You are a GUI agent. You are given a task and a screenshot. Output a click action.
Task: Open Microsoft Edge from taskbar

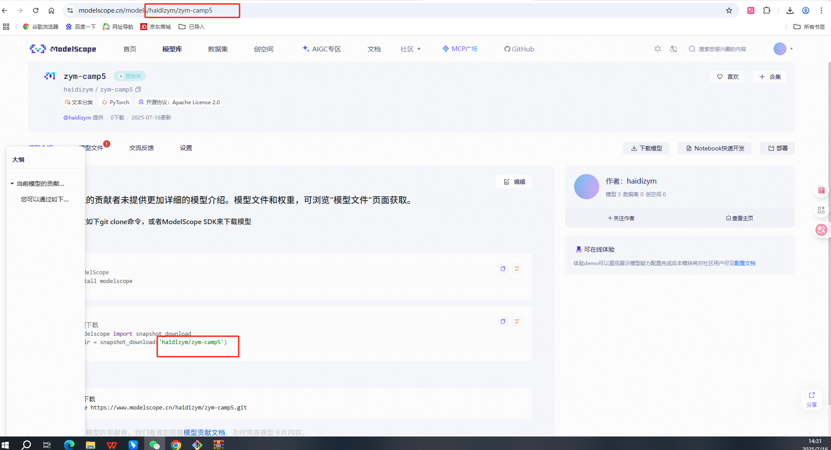click(69, 445)
